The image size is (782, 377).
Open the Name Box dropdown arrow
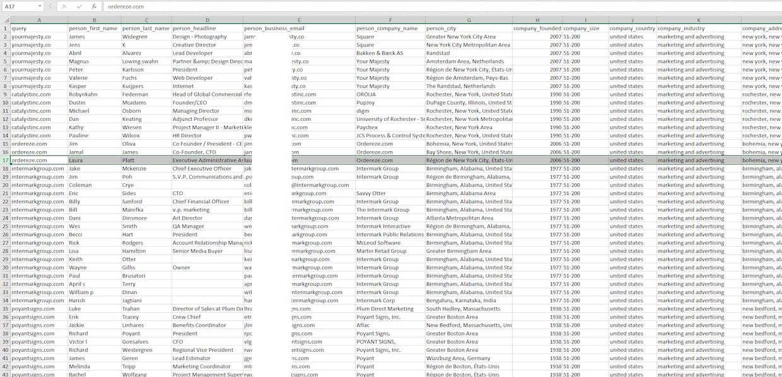pos(40,6)
